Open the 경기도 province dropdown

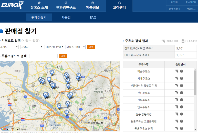(9, 47)
